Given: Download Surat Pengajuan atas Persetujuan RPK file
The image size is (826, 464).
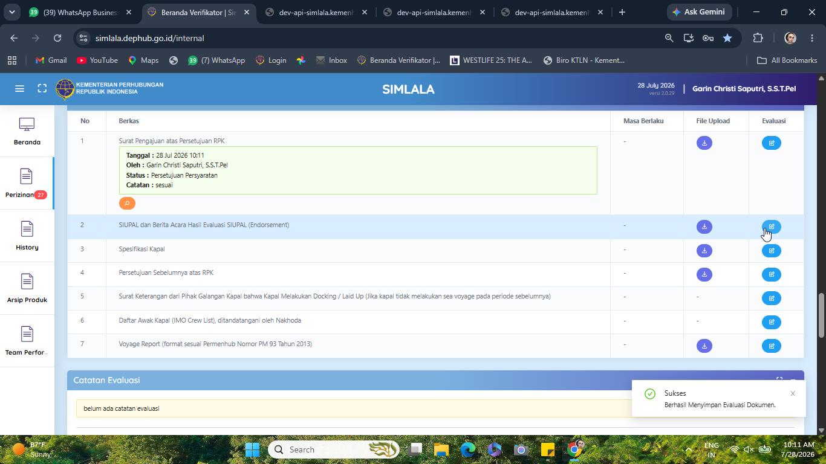Looking at the screenshot, I should click(704, 143).
